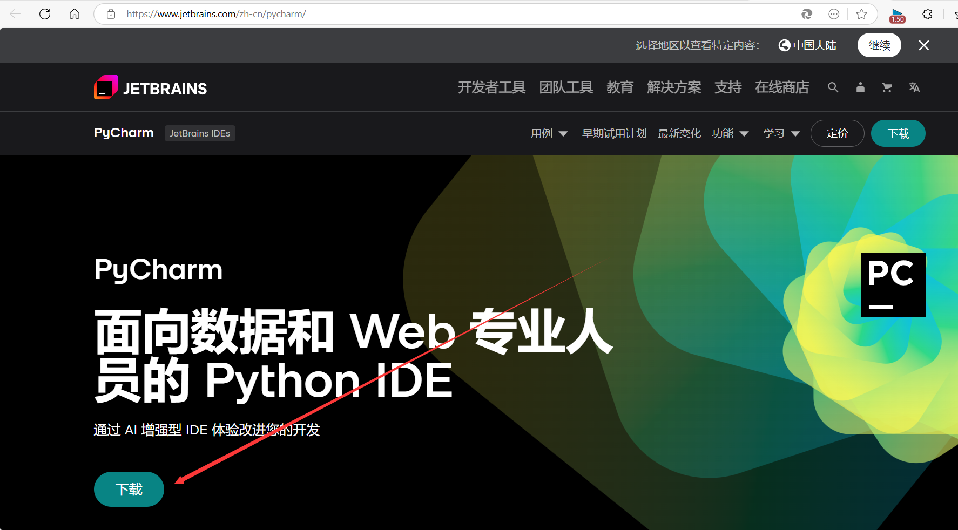Click the JetBrains logo
Viewport: 958px width, 530px height.
point(150,87)
